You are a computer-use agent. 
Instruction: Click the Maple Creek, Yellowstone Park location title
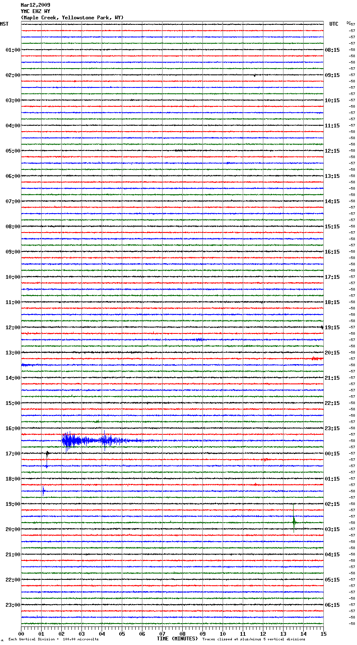[72, 18]
